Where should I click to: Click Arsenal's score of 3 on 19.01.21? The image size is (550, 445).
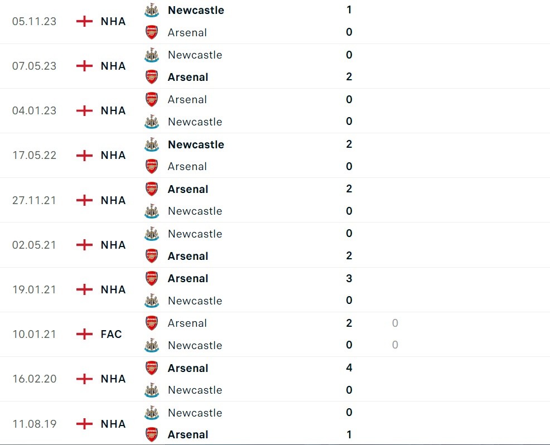click(349, 278)
